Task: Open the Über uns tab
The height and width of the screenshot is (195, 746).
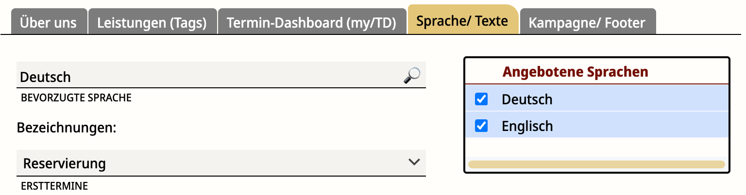Action: pyautogui.click(x=49, y=22)
